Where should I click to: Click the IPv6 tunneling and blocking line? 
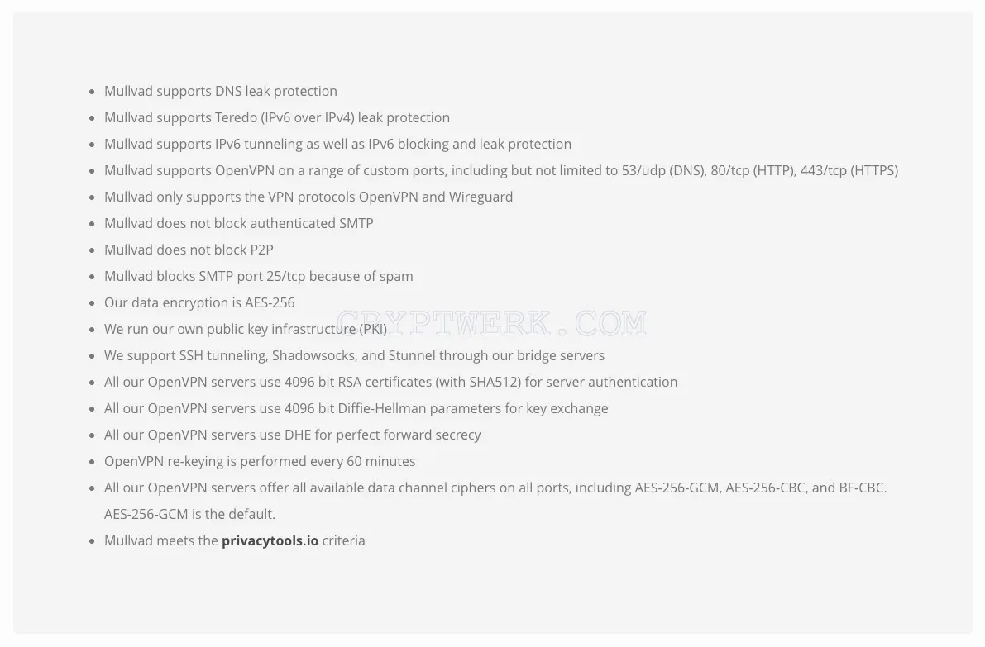(338, 144)
